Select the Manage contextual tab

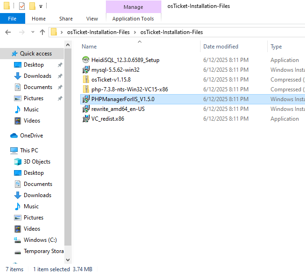[133, 7]
